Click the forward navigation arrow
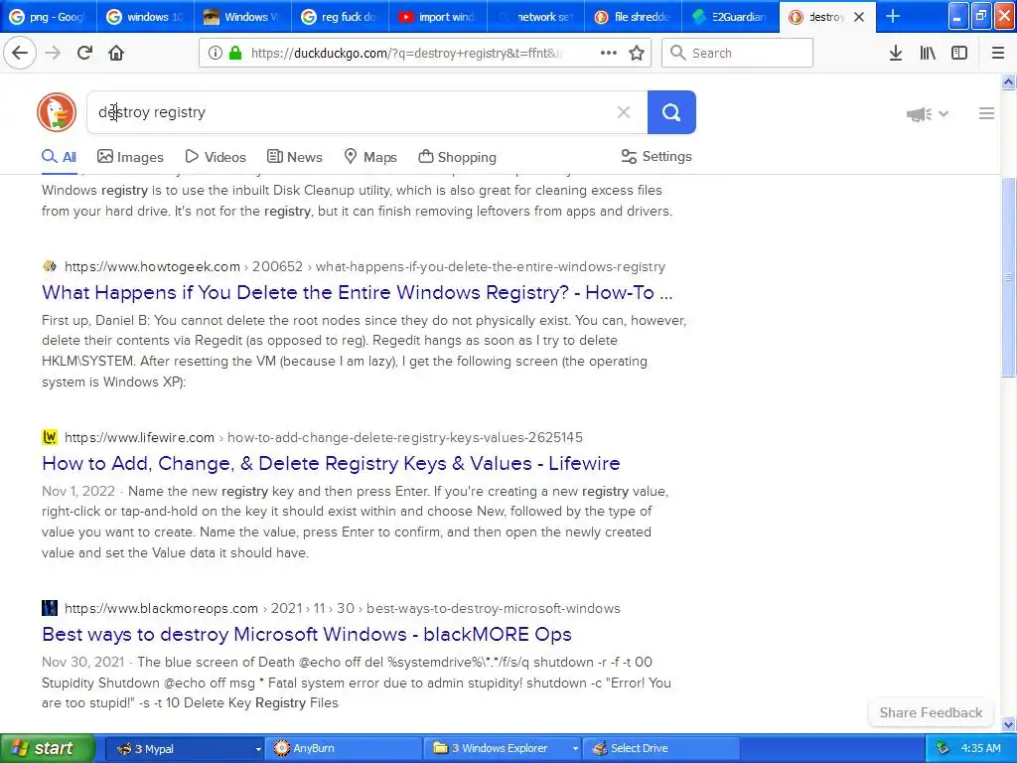The height and width of the screenshot is (763, 1017). click(53, 53)
